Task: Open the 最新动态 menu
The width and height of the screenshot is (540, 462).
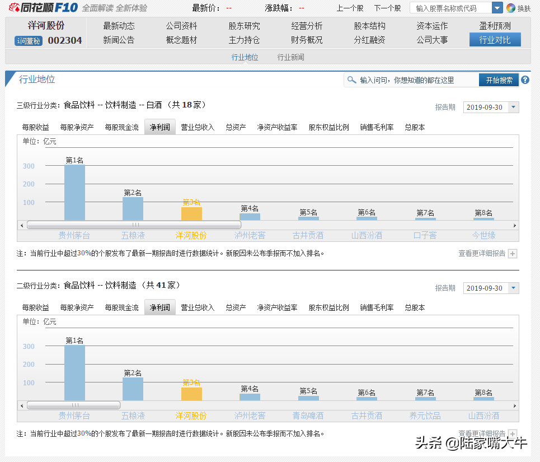Action: 119,26
